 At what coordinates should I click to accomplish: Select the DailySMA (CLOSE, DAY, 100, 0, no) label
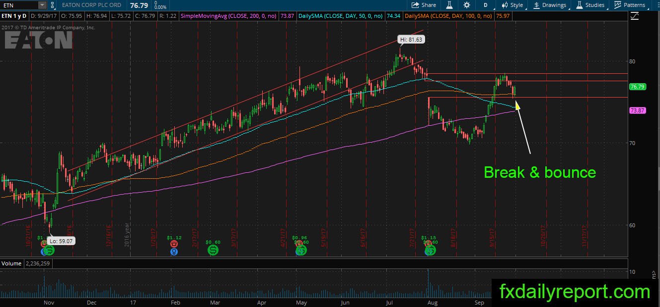448,16
